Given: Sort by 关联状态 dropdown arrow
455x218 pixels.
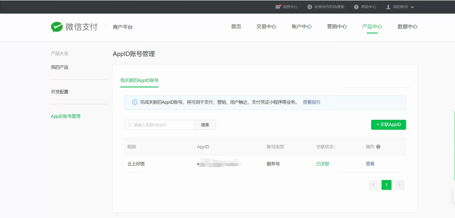Looking at the screenshot, I should click(x=336, y=147).
